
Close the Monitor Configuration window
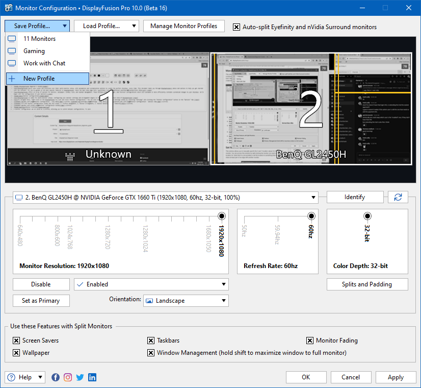[x=409, y=8]
